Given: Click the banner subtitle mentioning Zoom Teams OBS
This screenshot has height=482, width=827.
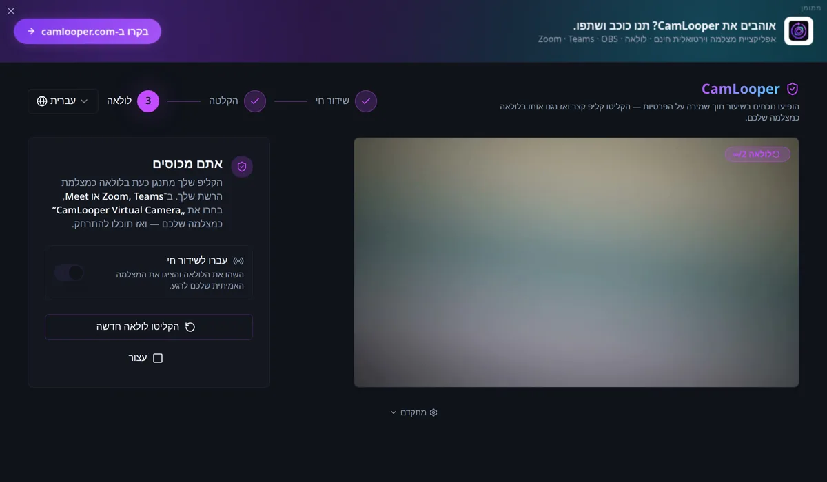Looking at the screenshot, I should pos(657,39).
